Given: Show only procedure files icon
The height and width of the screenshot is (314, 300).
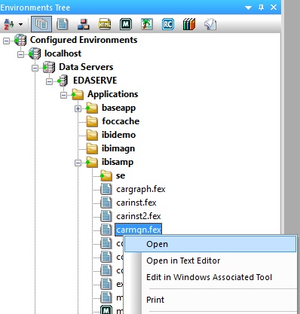Looking at the screenshot, I should [63, 24].
